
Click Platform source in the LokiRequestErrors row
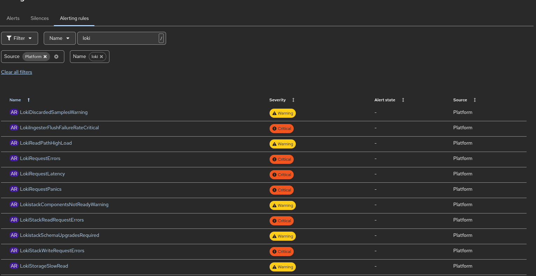[463, 159]
